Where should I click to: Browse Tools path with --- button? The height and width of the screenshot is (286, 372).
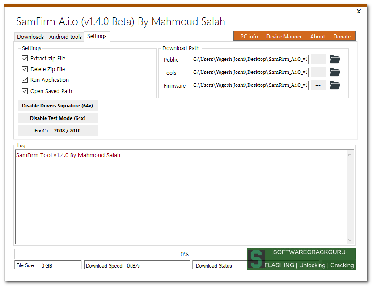[318, 73]
